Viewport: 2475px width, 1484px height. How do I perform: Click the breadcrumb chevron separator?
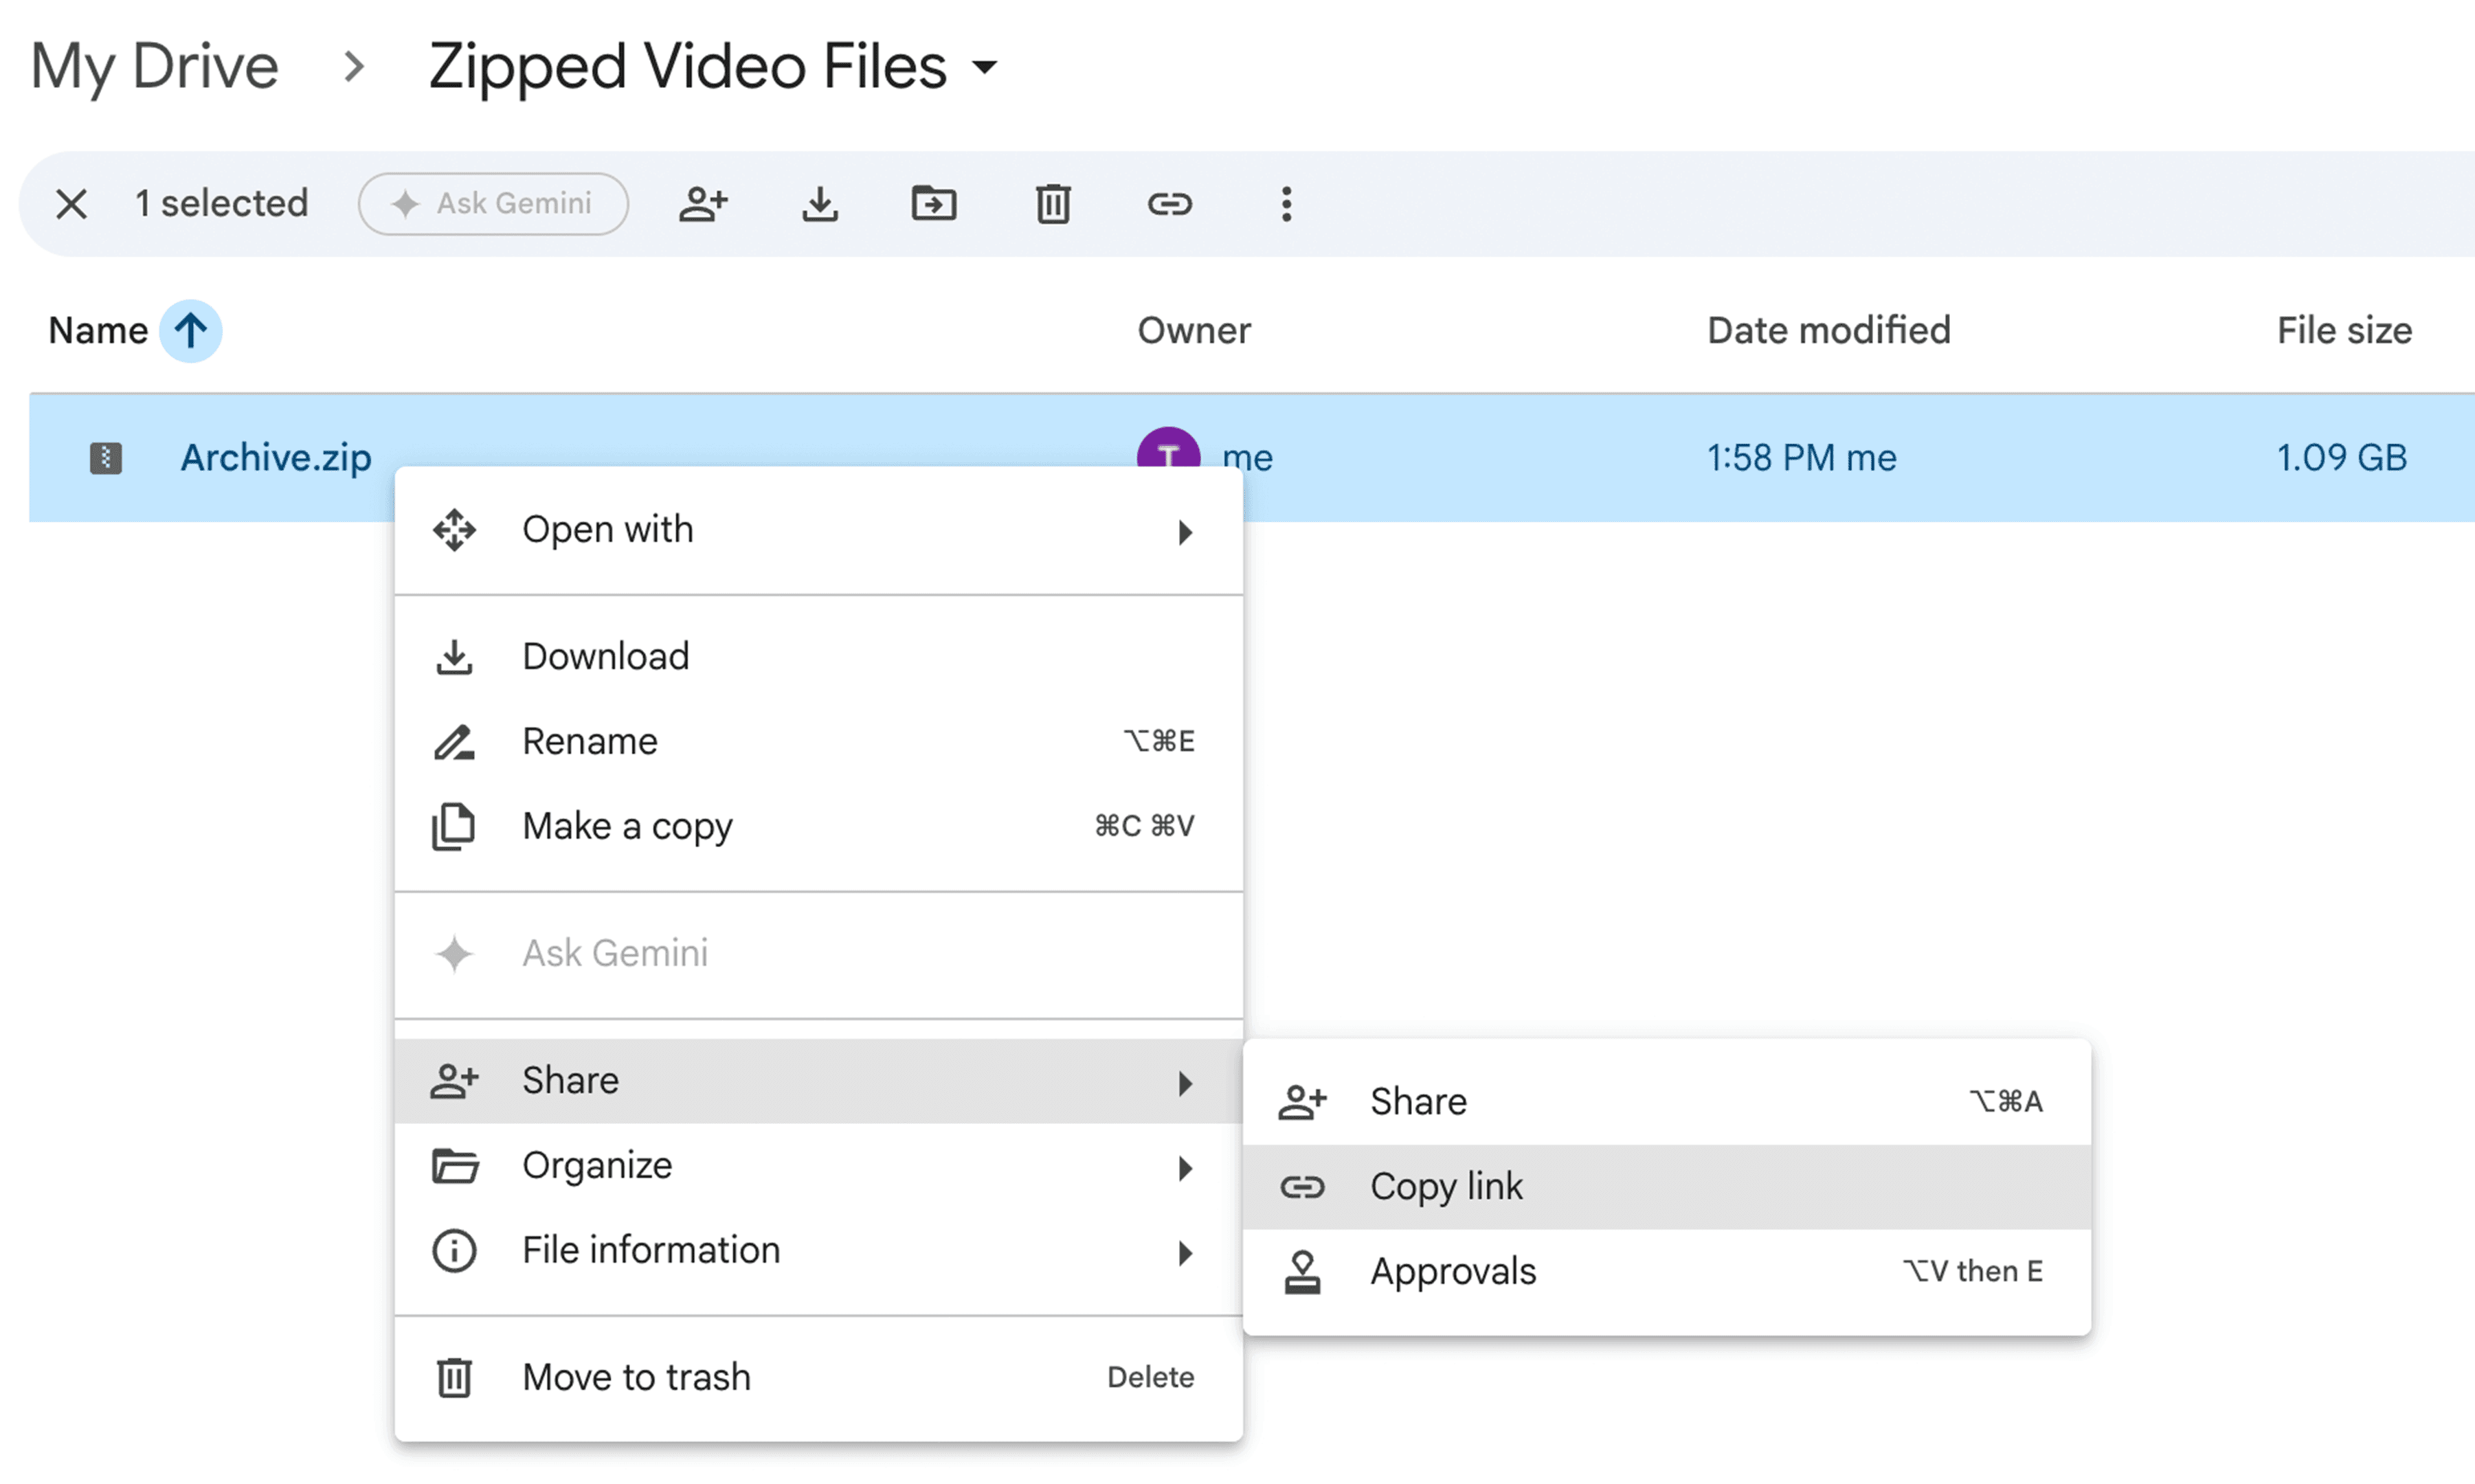click(x=353, y=67)
